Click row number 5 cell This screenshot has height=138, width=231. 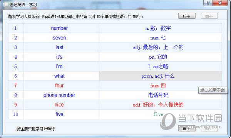coord(16,66)
